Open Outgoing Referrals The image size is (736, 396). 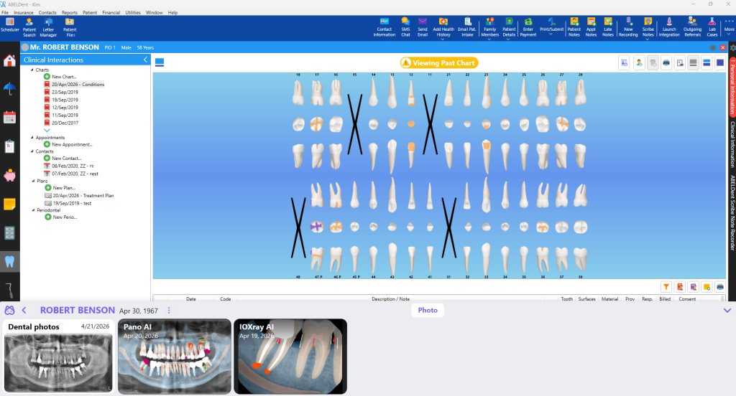[x=692, y=27]
